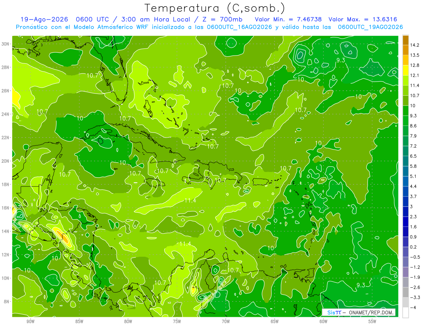Select the "85W" longitude axis label
Image resolution: width=422 pixels, height=326 pixels.
pos(79,321)
